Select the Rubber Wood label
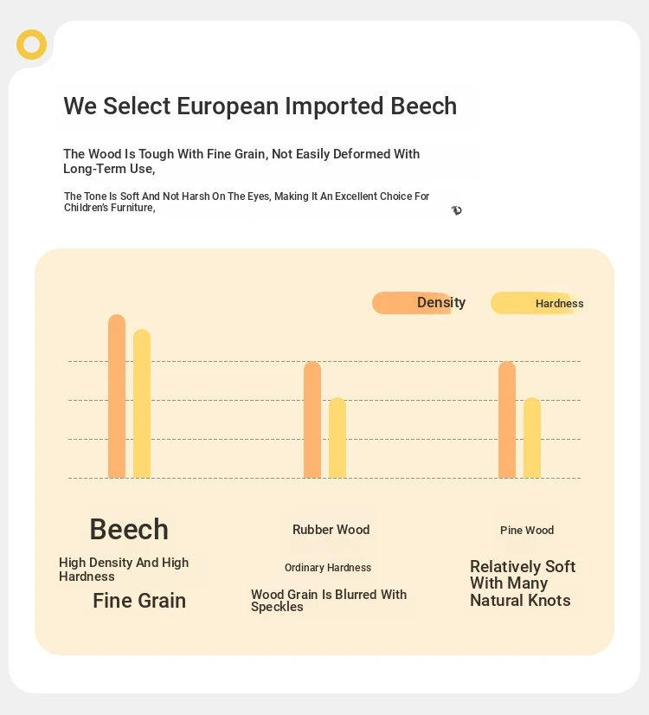This screenshot has height=715, width=649. (x=331, y=530)
